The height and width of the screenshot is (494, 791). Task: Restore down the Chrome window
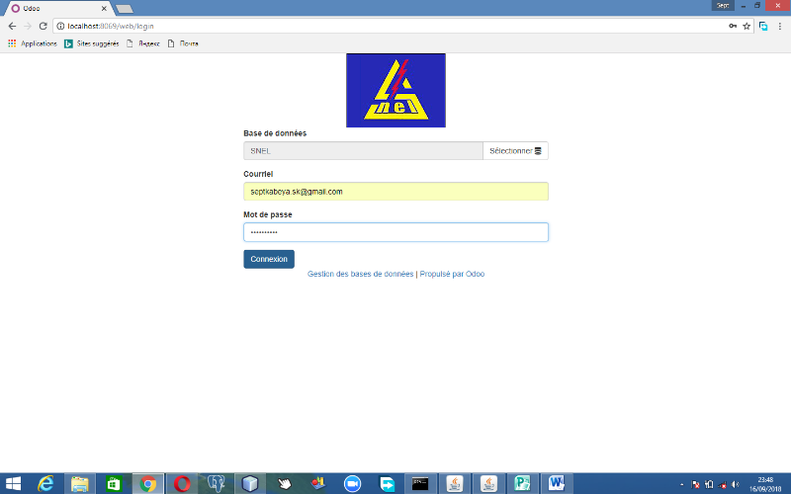pyautogui.click(x=757, y=6)
